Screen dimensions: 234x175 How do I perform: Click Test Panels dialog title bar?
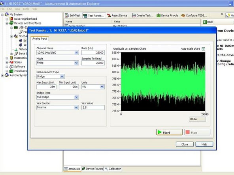click(122, 30)
